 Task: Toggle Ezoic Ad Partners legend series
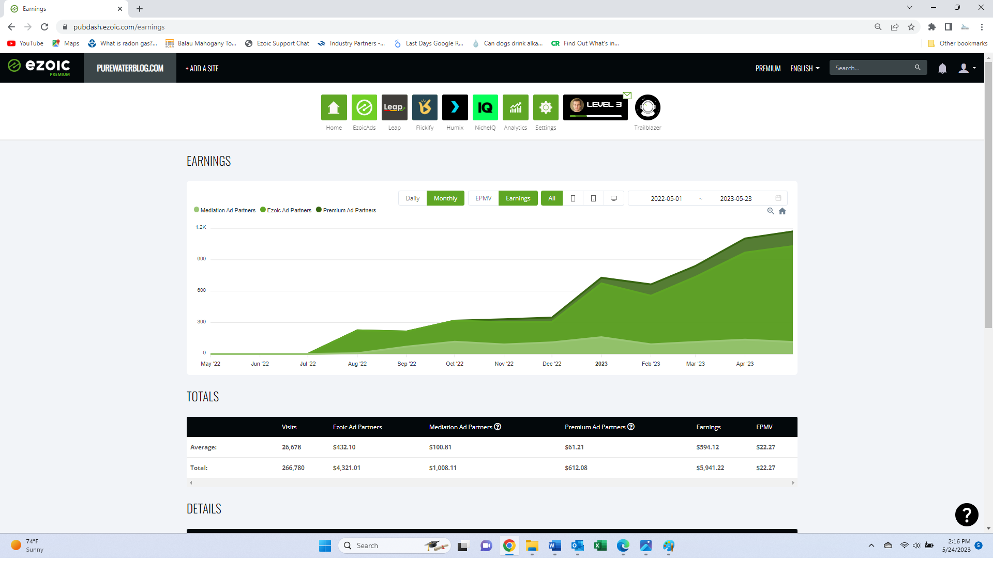[x=286, y=210]
